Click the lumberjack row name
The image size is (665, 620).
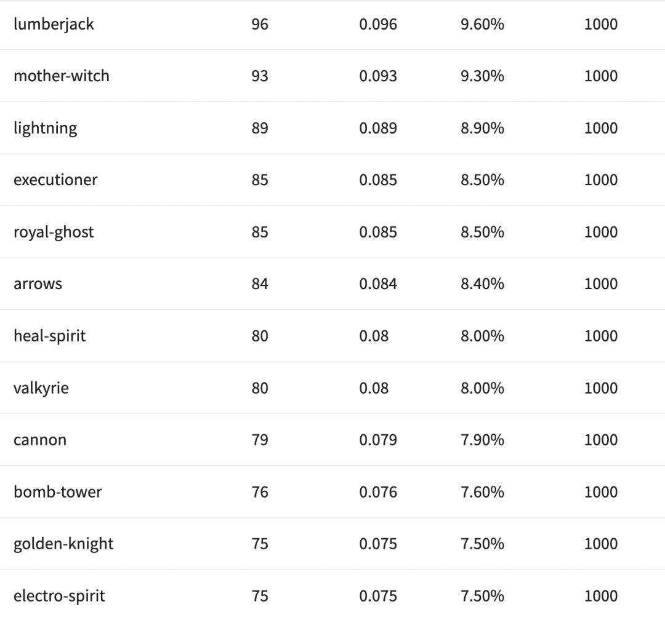[x=54, y=25]
